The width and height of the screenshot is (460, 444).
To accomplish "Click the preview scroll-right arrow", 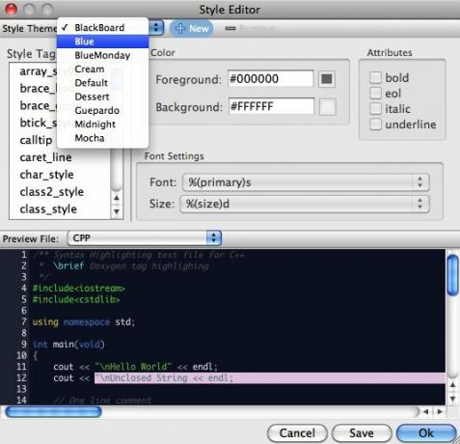I will [440, 411].
